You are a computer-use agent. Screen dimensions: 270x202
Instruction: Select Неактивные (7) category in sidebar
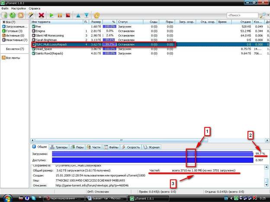click(x=15, y=40)
